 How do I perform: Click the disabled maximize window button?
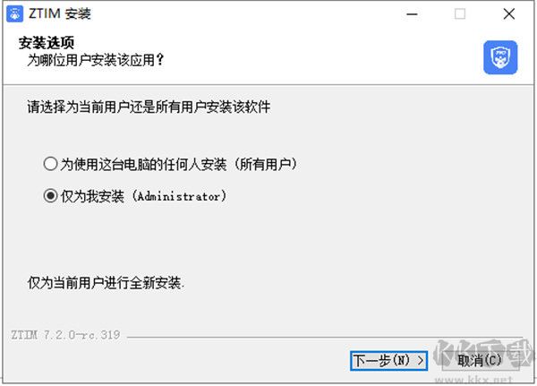pyautogui.click(x=460, y=14)
